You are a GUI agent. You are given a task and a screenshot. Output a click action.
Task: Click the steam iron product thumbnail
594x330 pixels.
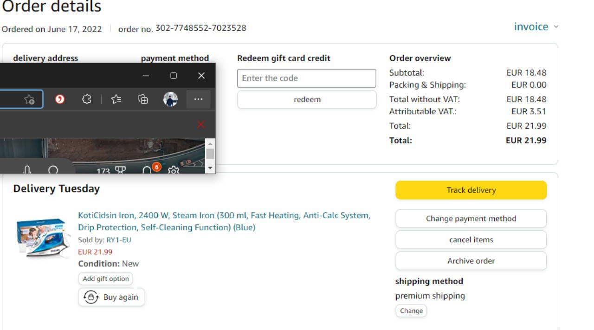click(43, 237)
